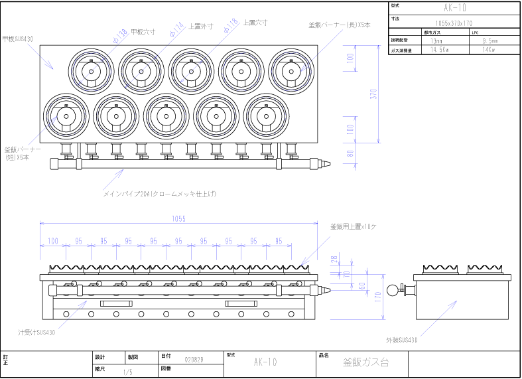Select the 370 depth dimension text
Image resolution: width=522 pixels, height=379 pixels.
(374, 94)
